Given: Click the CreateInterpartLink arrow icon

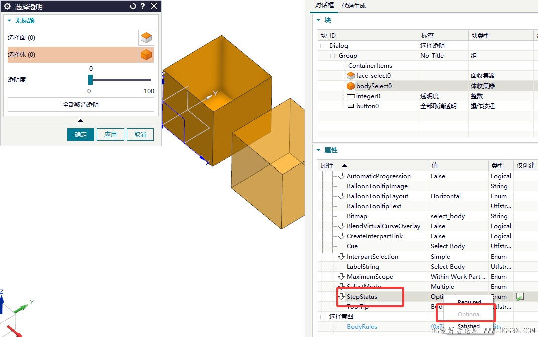Looking at the screenshot, I should [x=341, y=236].
